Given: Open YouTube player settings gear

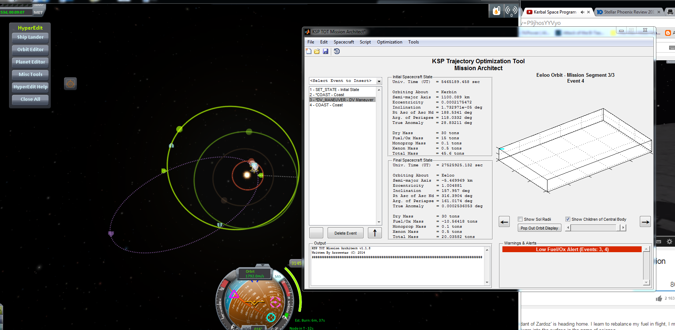Looking at the screenshot, I should (x=670, y=242).
